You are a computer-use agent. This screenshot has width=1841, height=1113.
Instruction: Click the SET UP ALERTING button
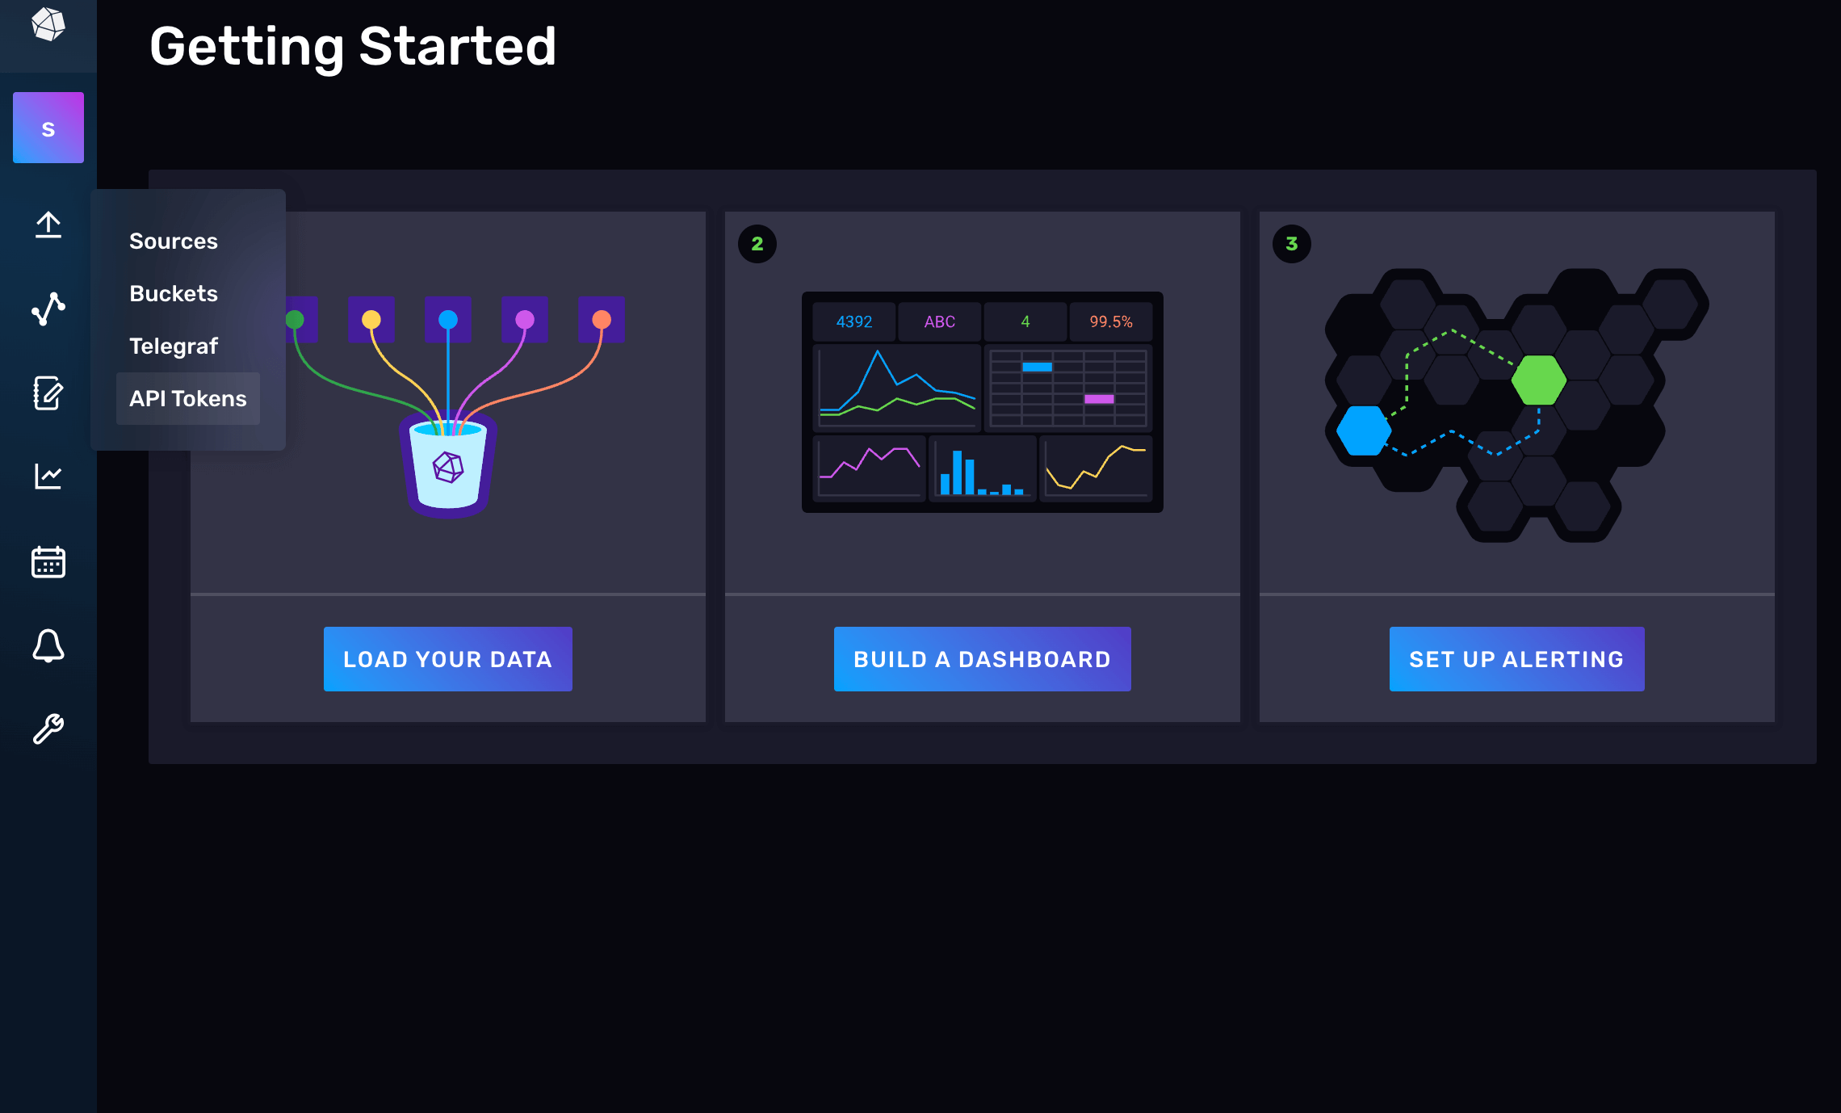tap(1516, 659)
